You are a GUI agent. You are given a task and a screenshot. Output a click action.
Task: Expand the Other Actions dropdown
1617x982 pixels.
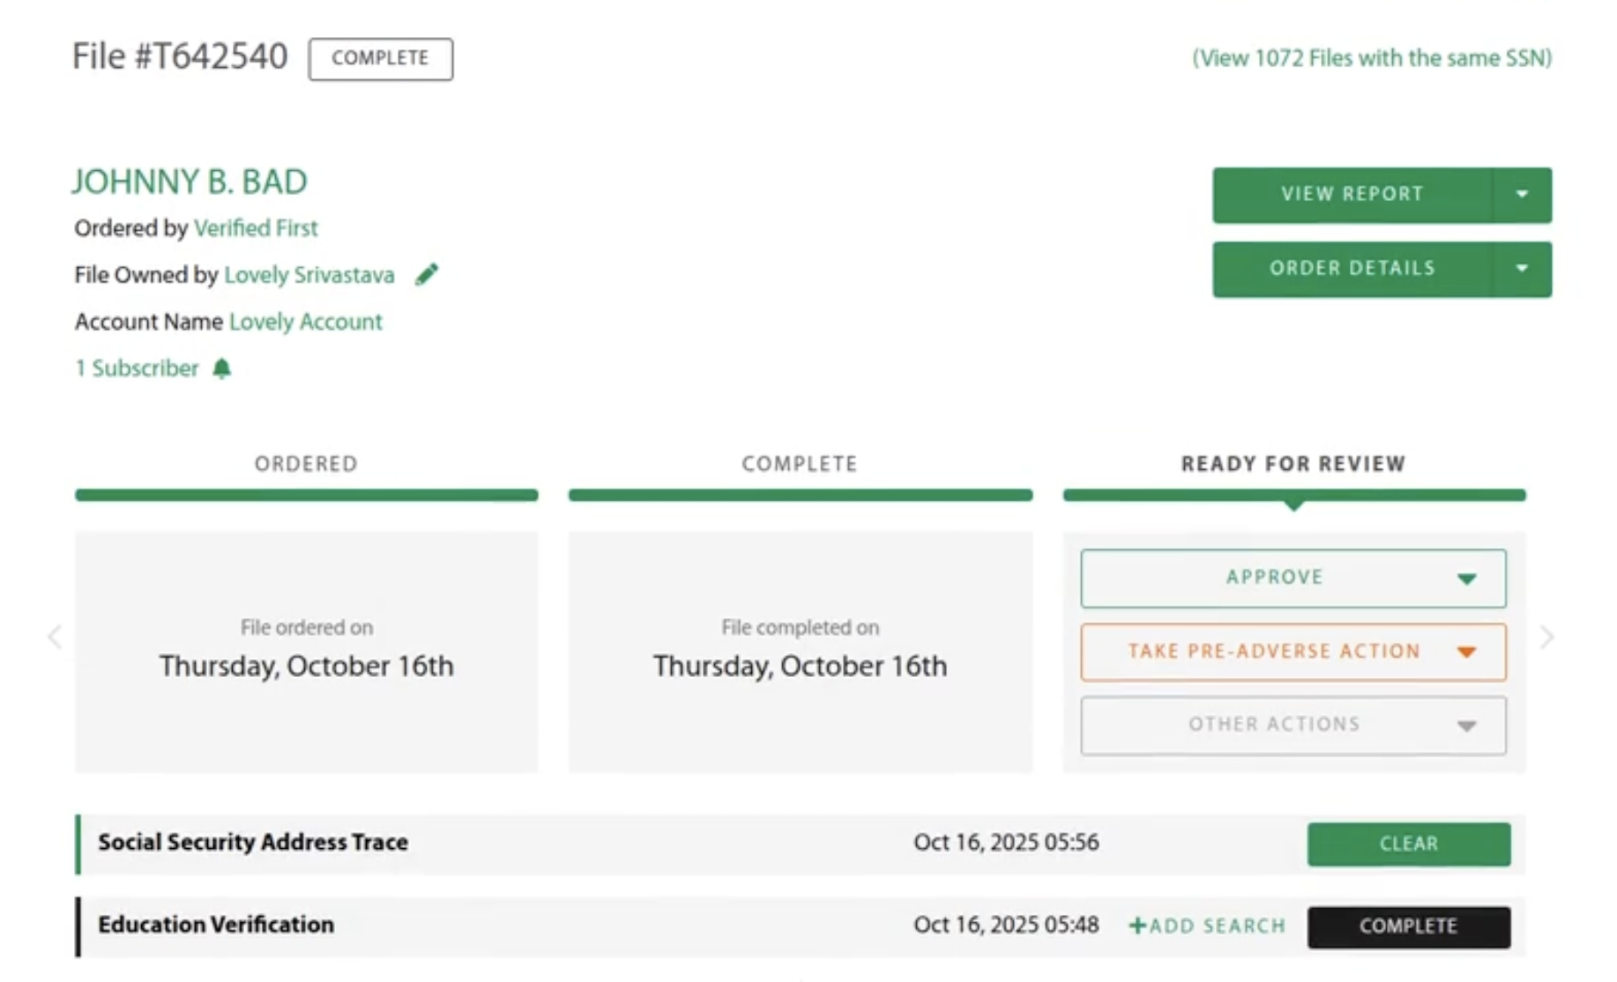(1465, 725)
